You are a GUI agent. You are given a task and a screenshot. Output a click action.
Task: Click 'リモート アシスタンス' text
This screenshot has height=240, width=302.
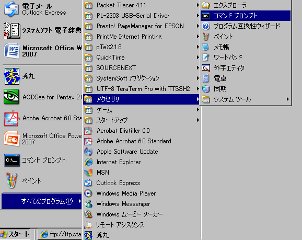(x=120, y=225)
